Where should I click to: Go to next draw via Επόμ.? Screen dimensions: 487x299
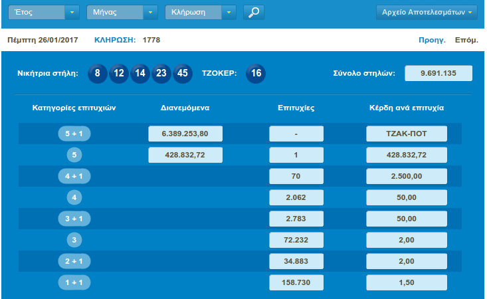pos(466,40)
